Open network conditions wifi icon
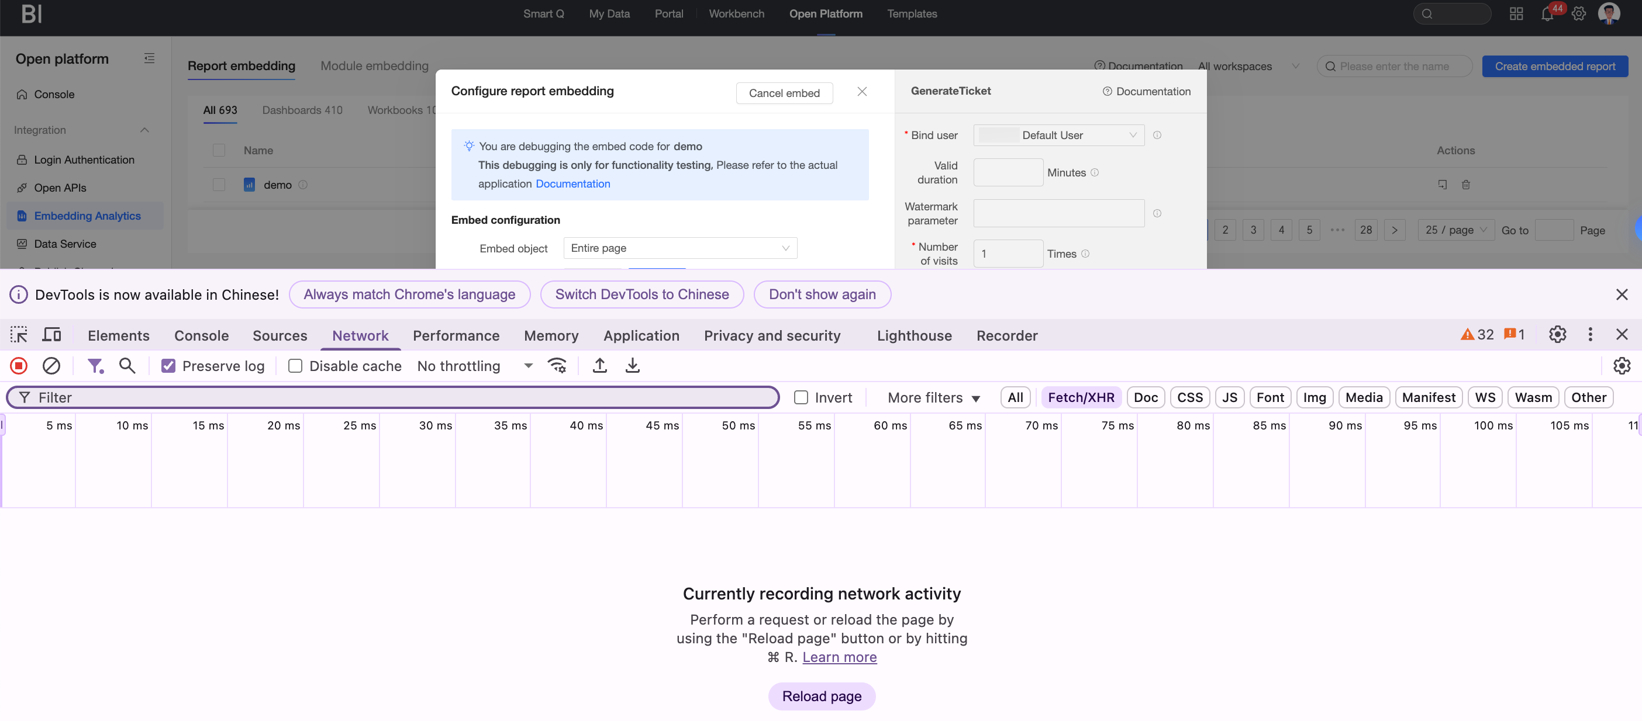Image resolution: width=1642 pixels, height=721 pixels. click(x=557, y=366)
